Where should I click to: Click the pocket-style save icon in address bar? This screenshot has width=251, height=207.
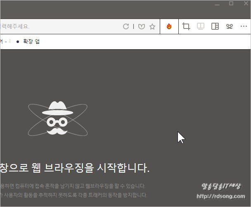point(142,26)
